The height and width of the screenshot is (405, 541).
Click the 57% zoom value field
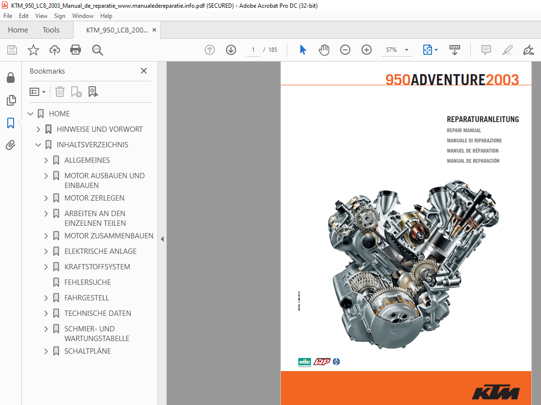(x=391, y=50)
